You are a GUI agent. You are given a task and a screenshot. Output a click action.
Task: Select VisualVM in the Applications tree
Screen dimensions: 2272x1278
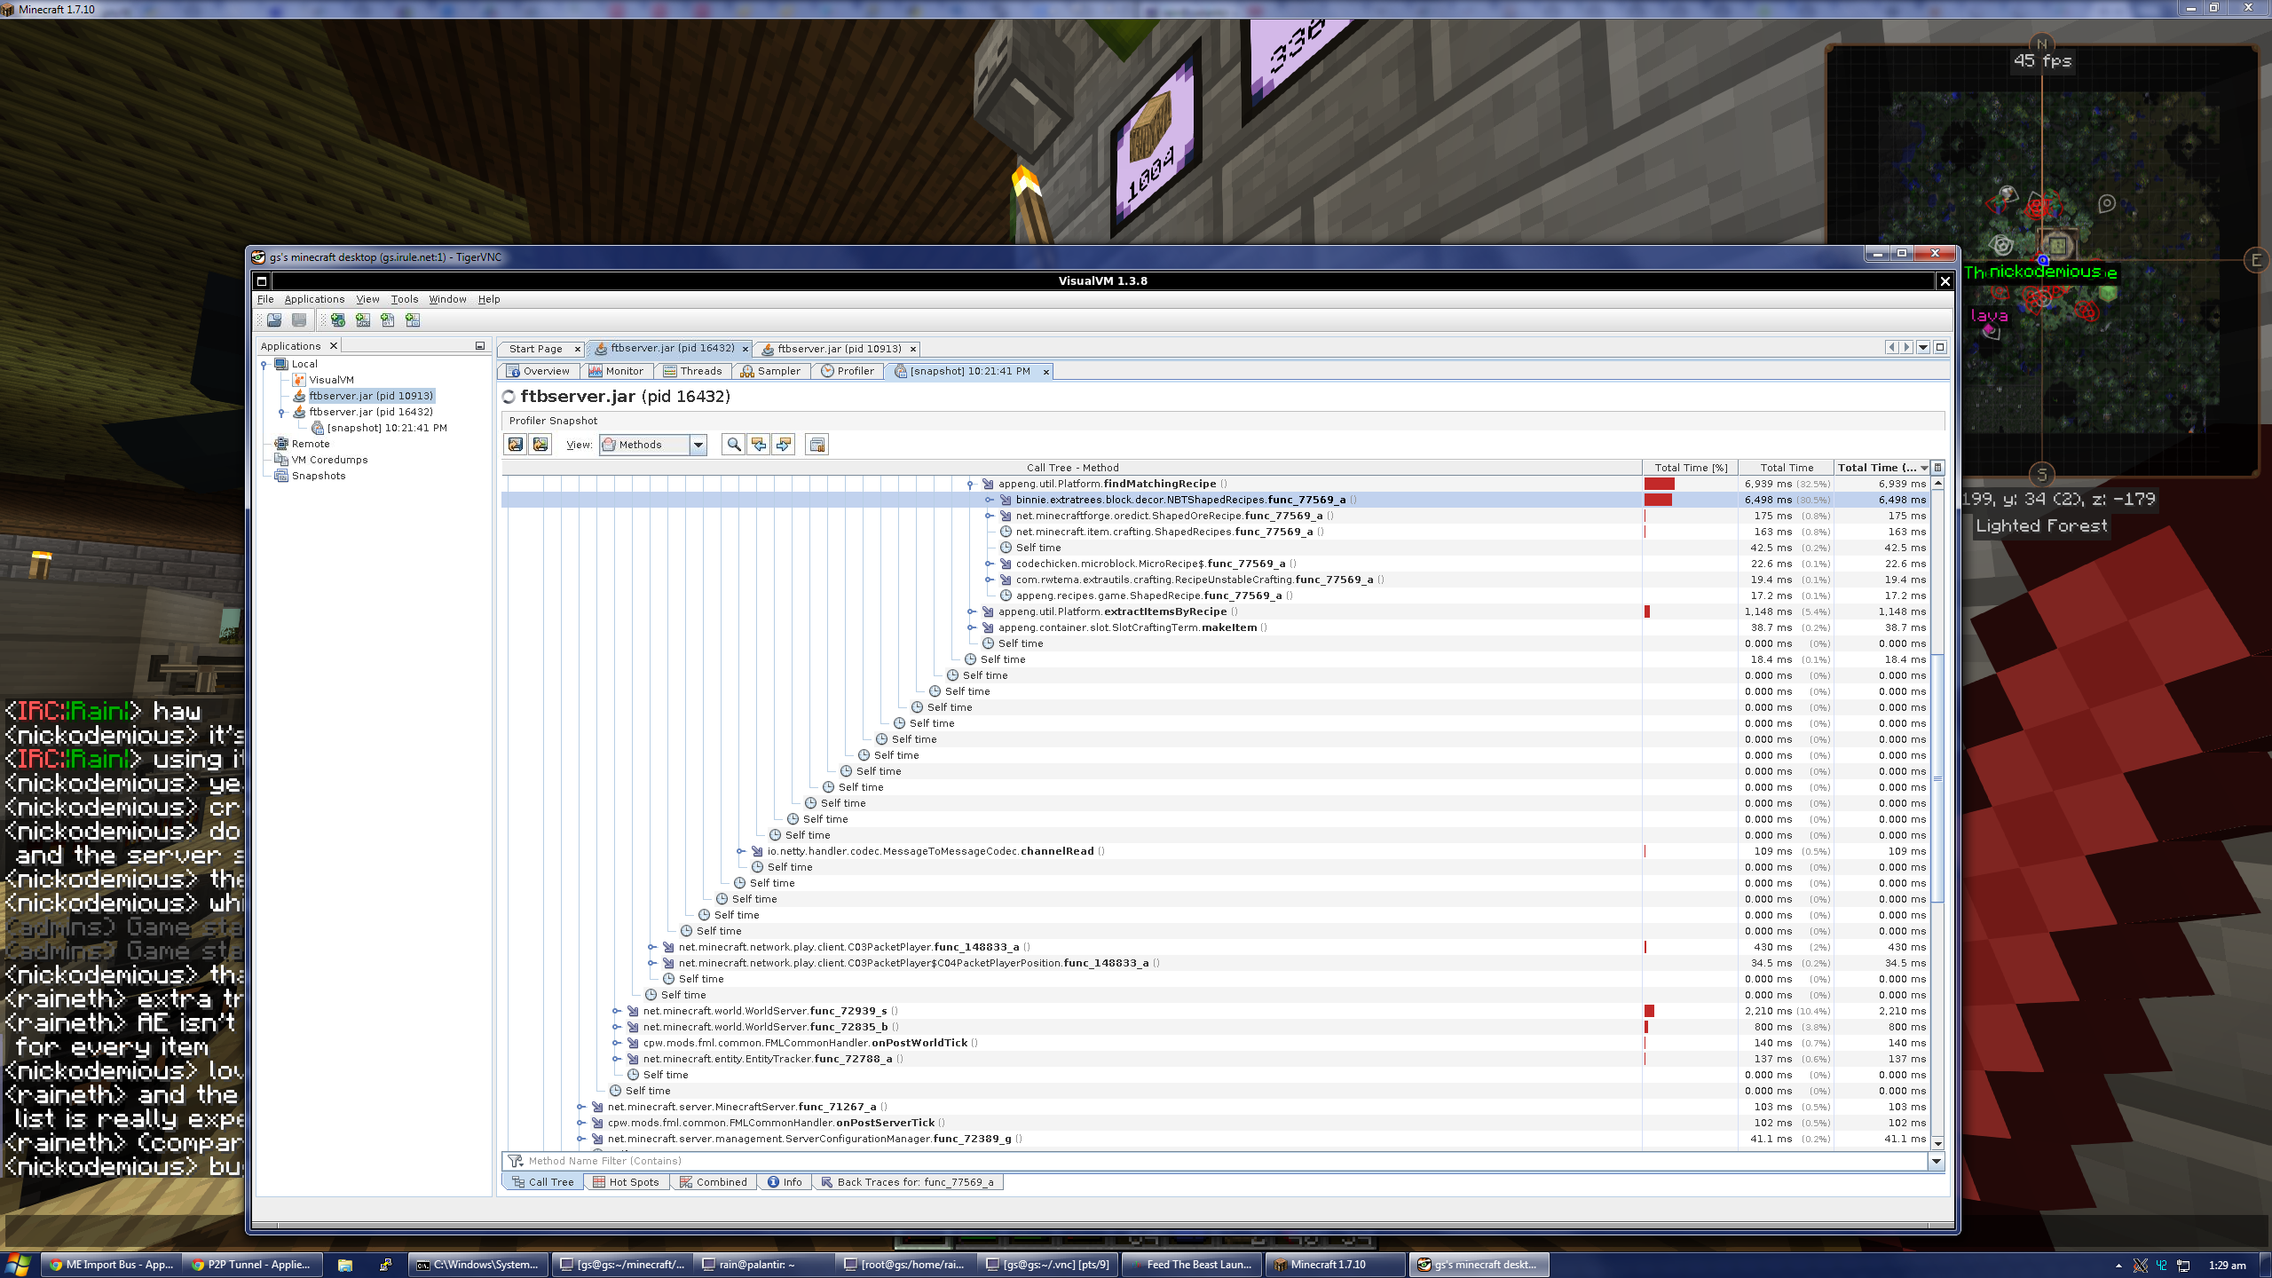click(331, 380)
